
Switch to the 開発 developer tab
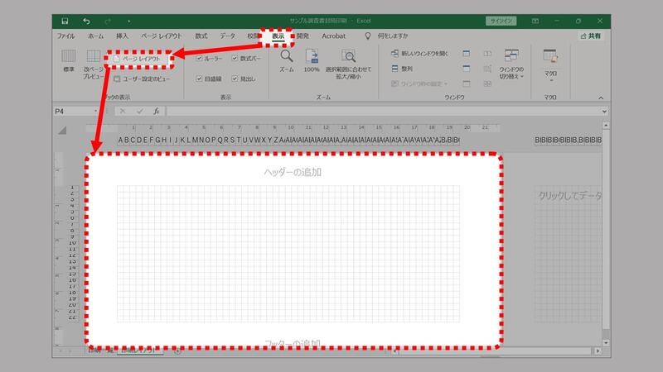tap(302, 36)
